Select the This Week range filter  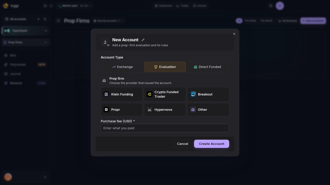tap(250, 21)
